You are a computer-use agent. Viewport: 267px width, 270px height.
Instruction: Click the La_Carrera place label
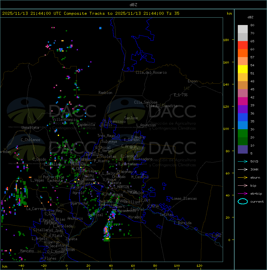tap(36, 209)
